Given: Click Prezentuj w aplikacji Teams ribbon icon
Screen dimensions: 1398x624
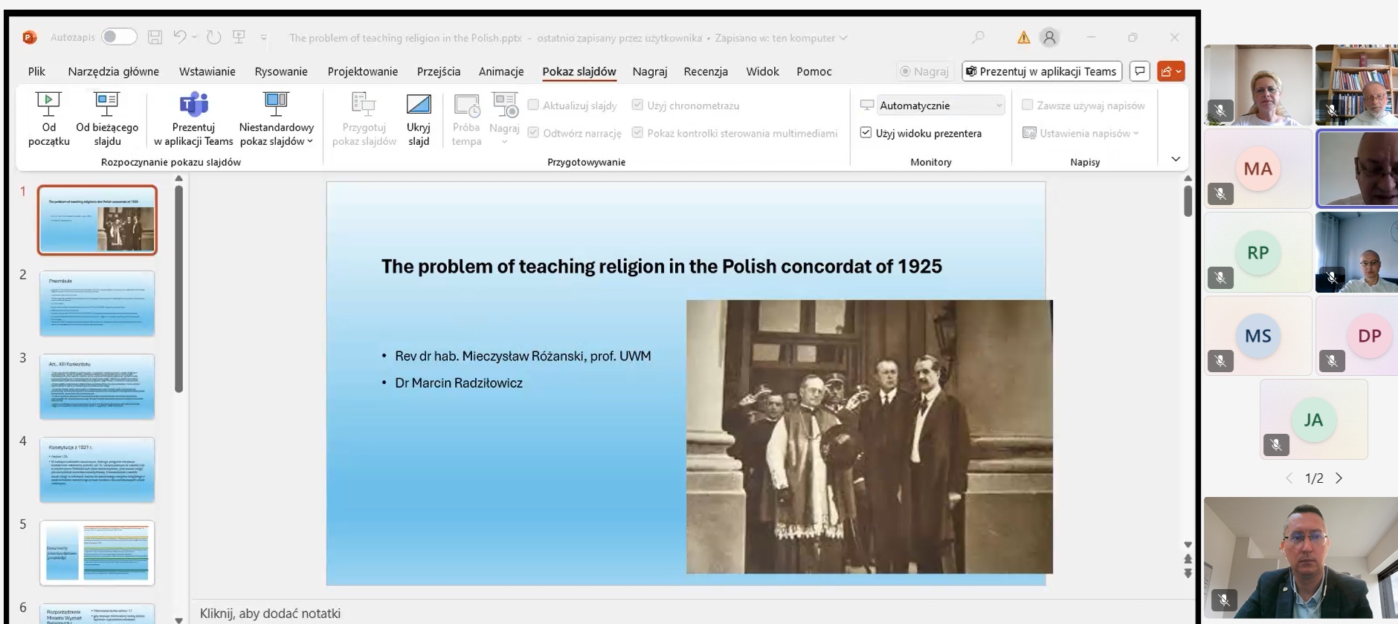Looking at the screenshot, I should (193, 105).
